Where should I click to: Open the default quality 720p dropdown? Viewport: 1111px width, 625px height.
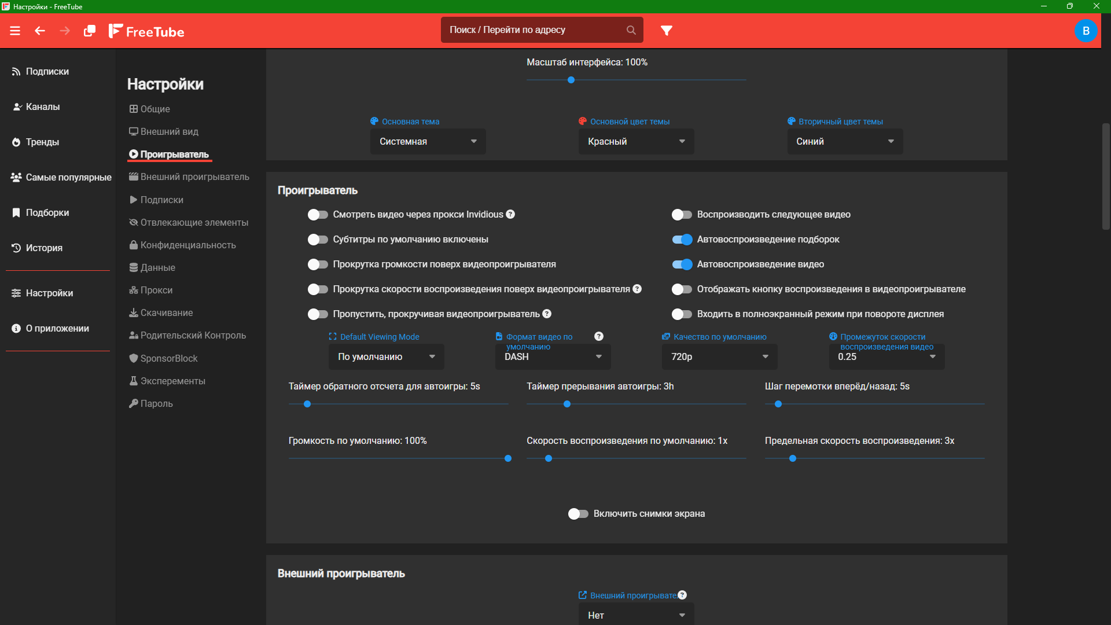pyautogui.click(x=719, y=357)
